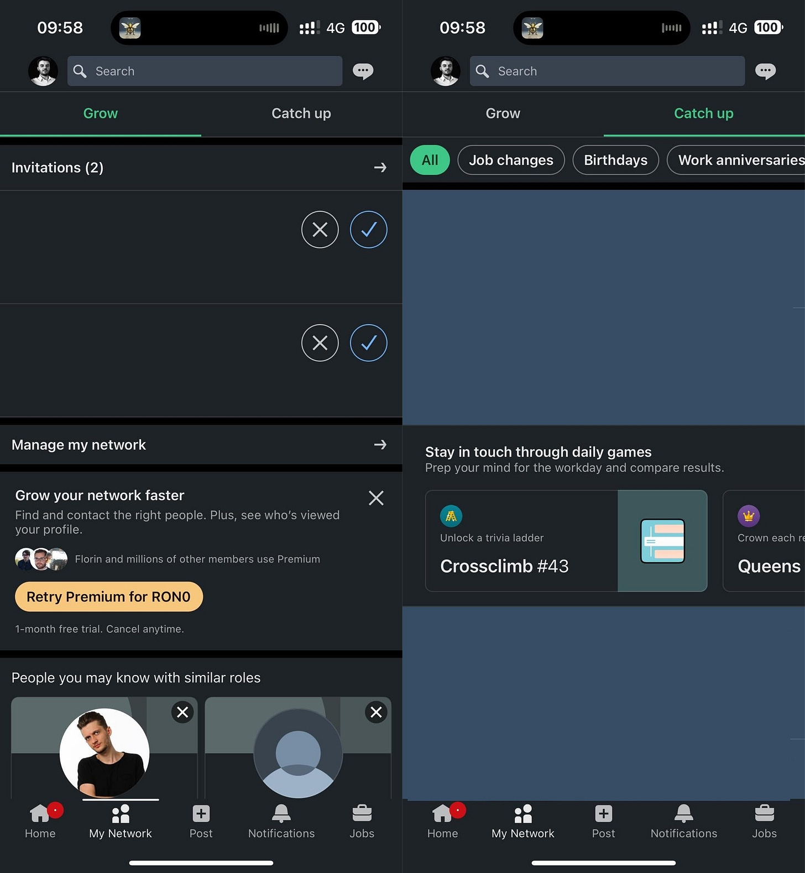Open Invitations (2) arrow
The height and width of the screenshot is (873, 805).
point(380,168)
